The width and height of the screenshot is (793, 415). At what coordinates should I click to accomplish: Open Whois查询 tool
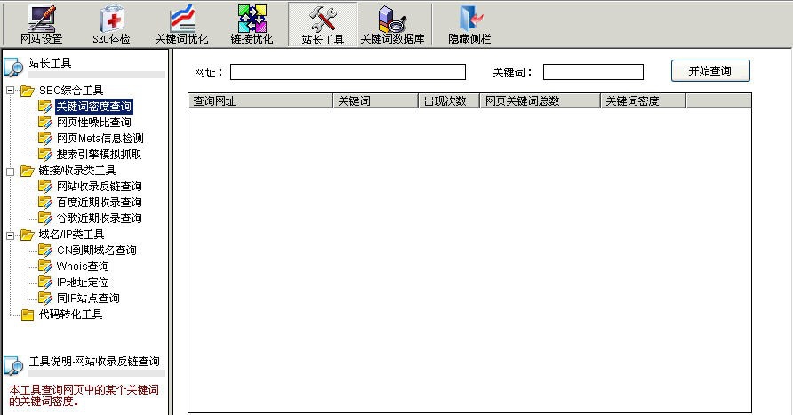tap(83, 267)
